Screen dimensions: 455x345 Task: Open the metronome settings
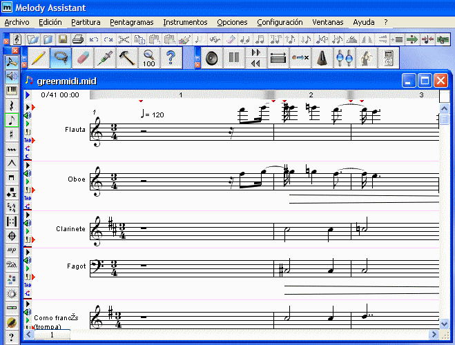click(x=322, y=57)
